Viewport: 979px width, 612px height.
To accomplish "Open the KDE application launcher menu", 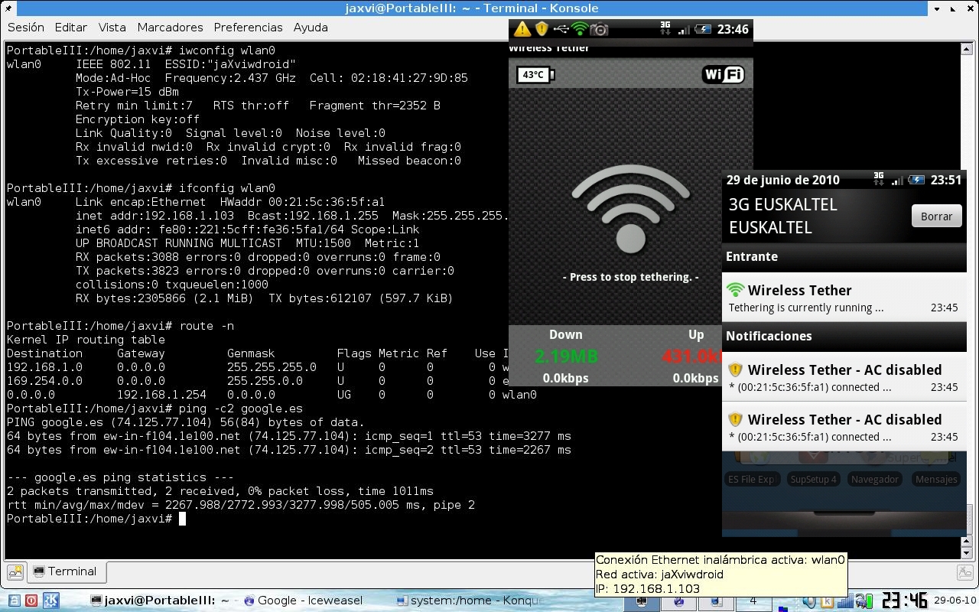I will coord(50,601).
